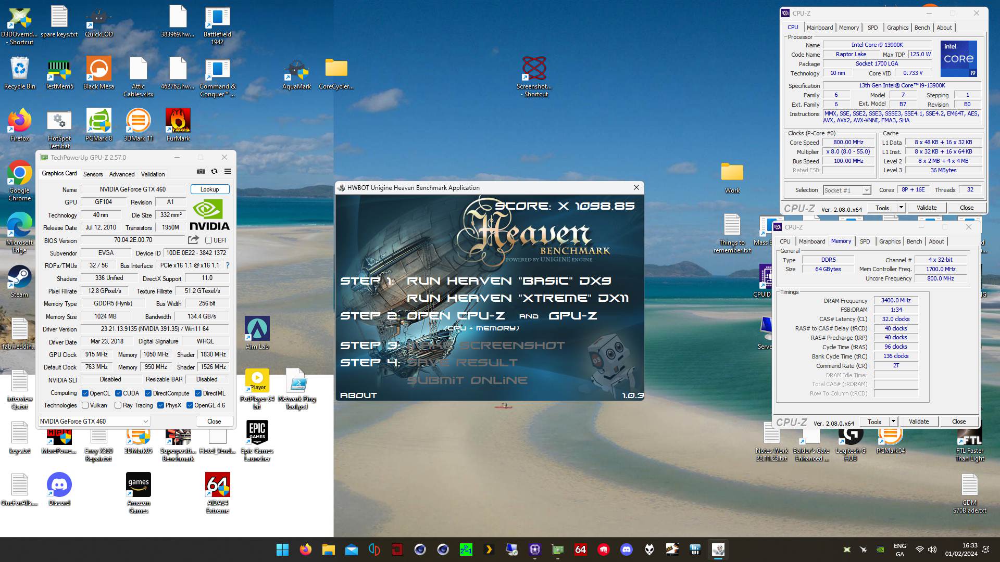Screen dimensions: 1000x562
Task: Click Validate in CPU-Z Memory window
Action: (x=919, y=421)
